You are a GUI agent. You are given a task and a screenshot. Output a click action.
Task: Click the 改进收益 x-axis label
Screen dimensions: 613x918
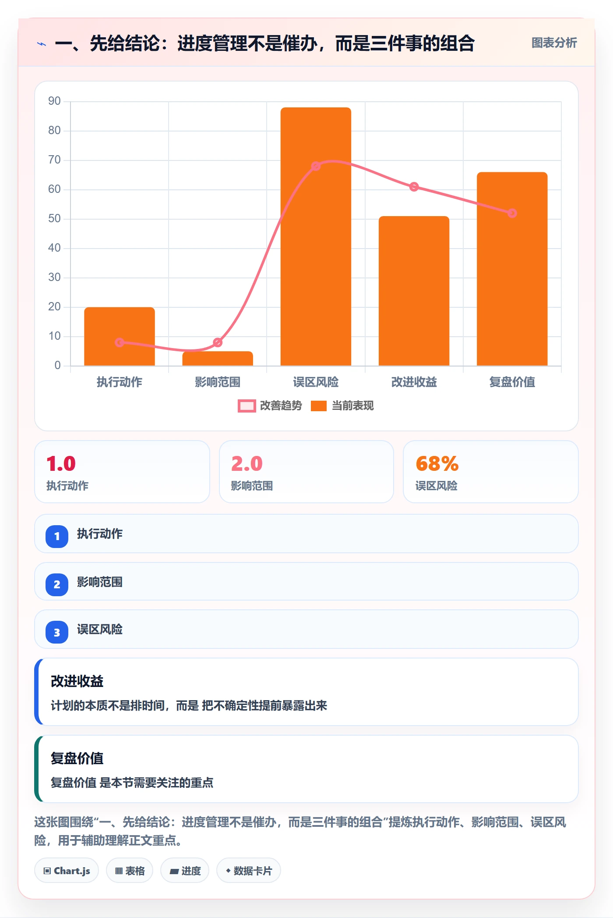(x=414, y=382)
